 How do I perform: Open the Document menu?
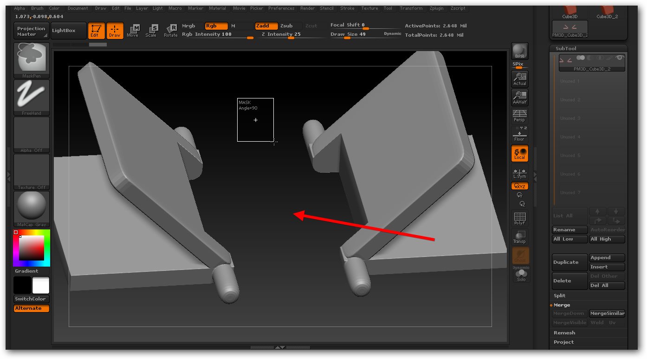[x=78, y=8]
